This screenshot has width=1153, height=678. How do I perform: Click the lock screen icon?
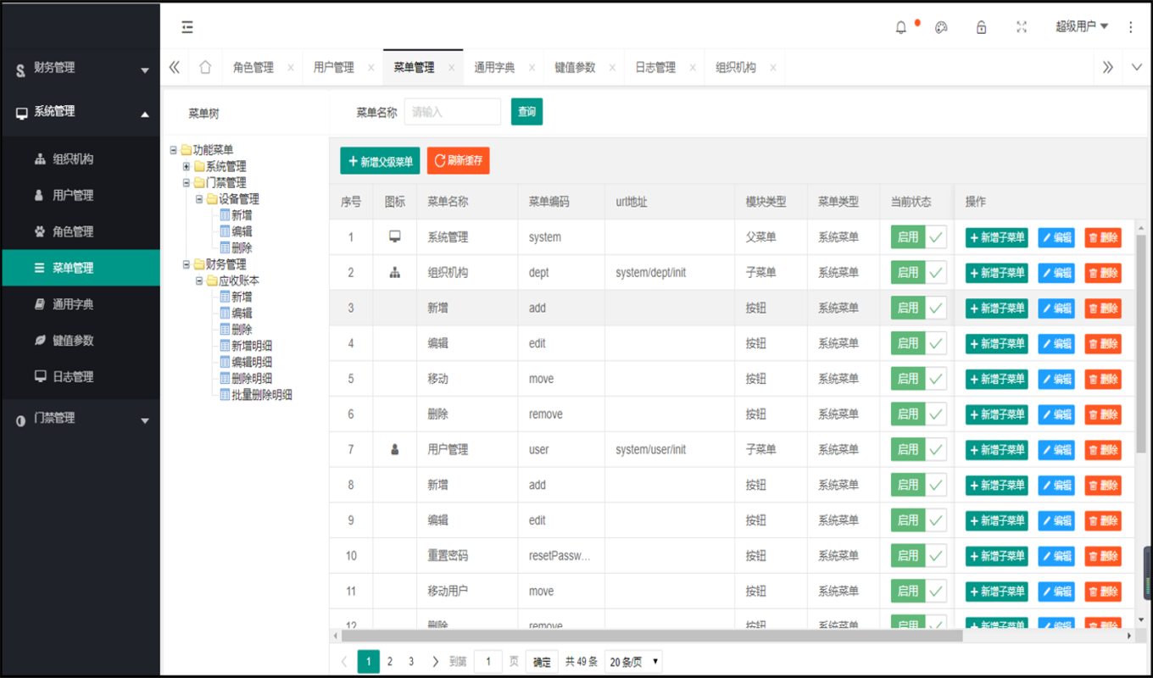point(981,27)
